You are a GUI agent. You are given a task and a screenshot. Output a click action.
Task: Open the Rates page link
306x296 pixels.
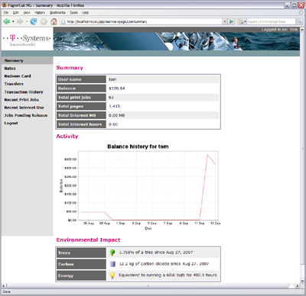(x=10, y=69)
